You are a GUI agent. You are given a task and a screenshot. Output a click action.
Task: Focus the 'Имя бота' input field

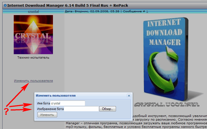tap(68, 103)
